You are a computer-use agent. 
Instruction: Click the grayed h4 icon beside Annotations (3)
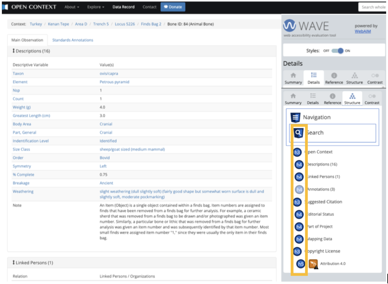pos(298,189)
